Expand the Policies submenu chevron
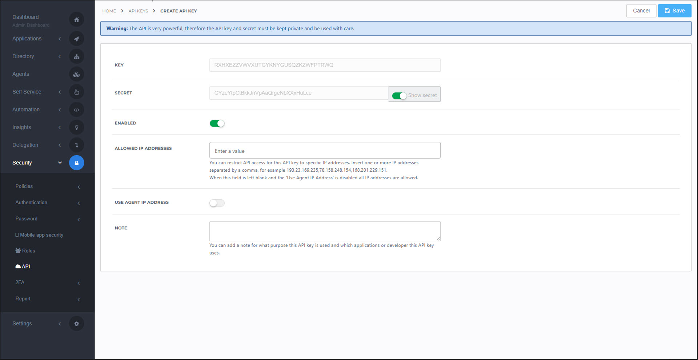This screenshot has width=698, height=360. 79,187
